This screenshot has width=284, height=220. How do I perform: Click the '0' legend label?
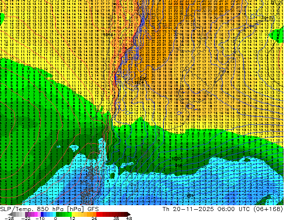point(56,218)
